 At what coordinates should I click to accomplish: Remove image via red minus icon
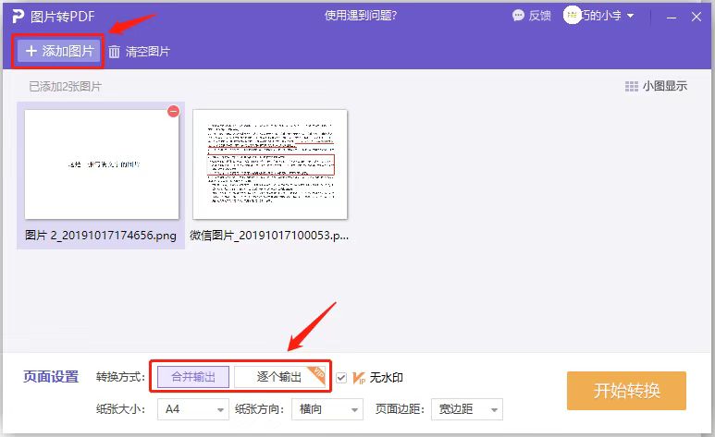click(x=173, y=111)
